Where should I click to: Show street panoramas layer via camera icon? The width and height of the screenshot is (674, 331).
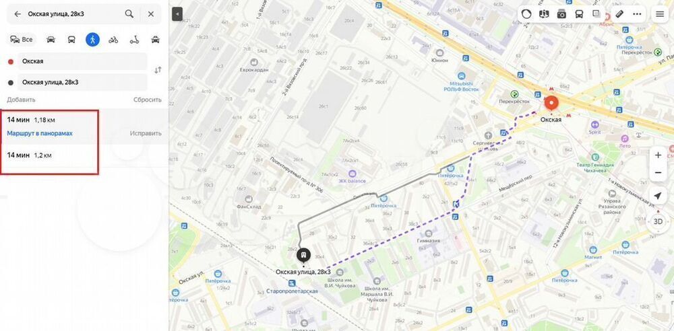[561, 13]
